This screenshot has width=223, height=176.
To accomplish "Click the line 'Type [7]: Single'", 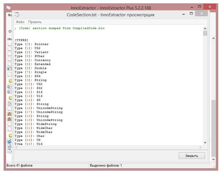I will pyautogui.click(x=31, y=72).
